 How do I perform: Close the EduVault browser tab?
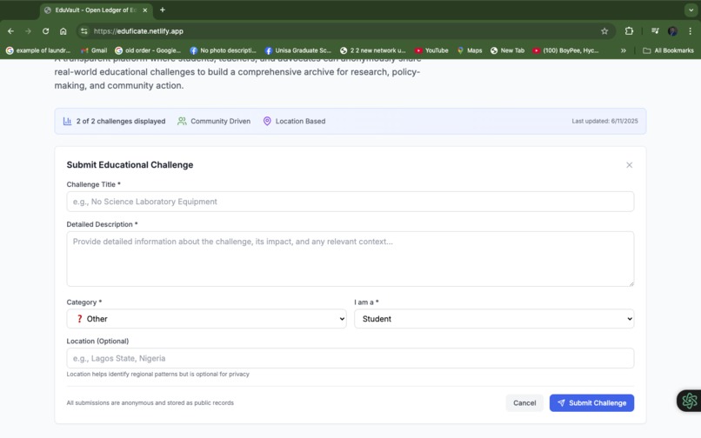(145, 10)
